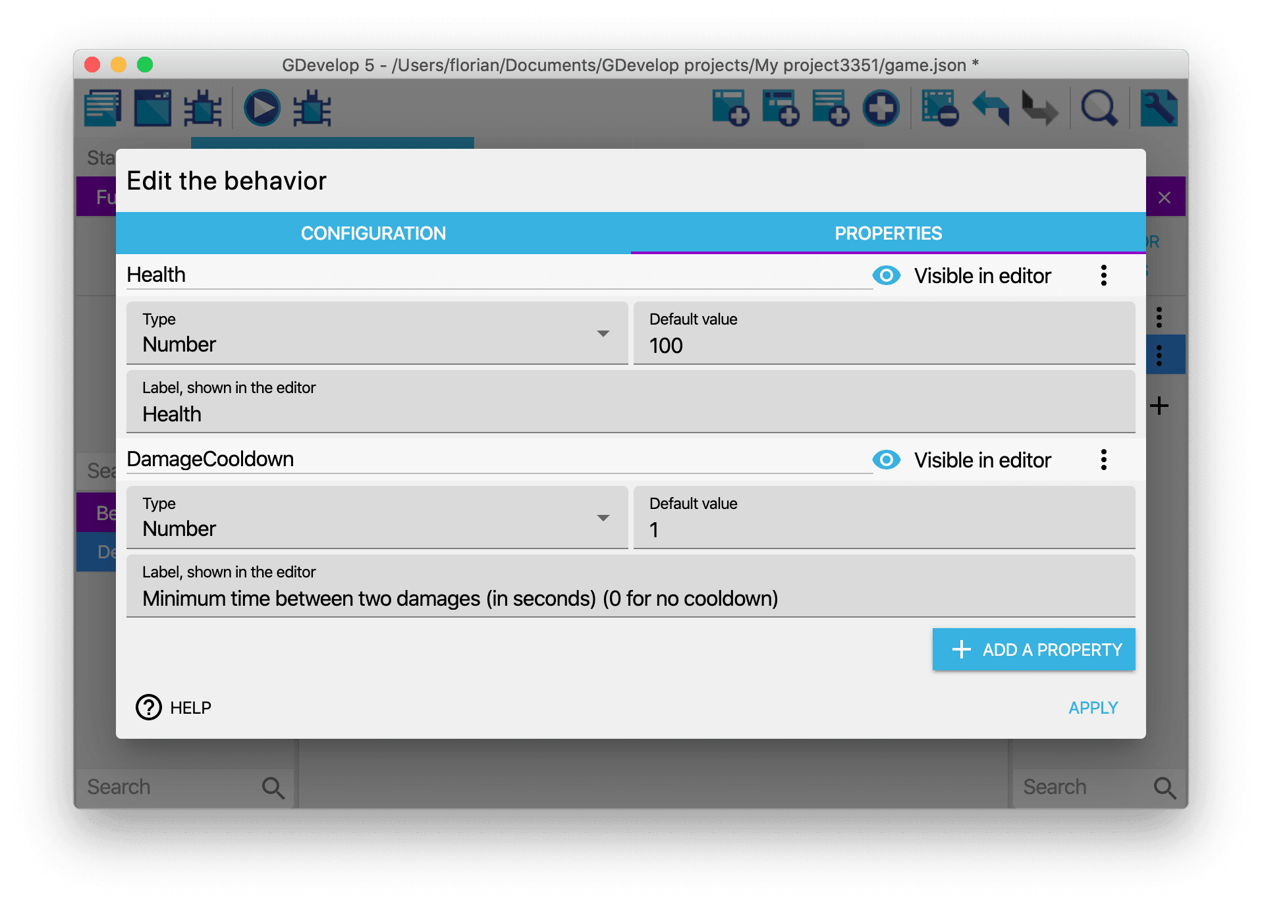Click the Health default value field
Image resolution: width=1262 pixels, height=906 pixels.
pyautogui.click(x=884, y=345)
